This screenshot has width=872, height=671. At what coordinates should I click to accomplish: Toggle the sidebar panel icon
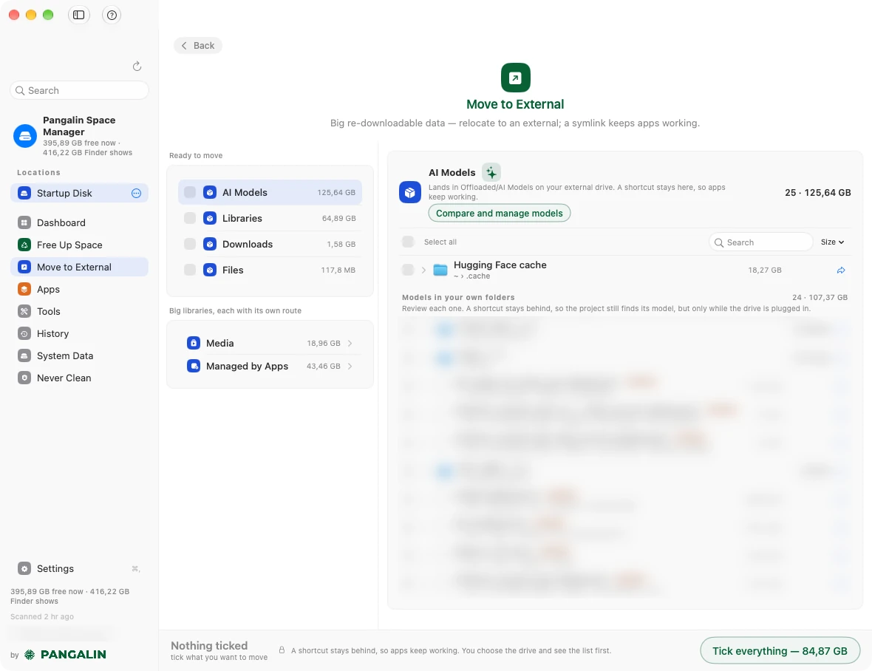click(x=79, y=15)
